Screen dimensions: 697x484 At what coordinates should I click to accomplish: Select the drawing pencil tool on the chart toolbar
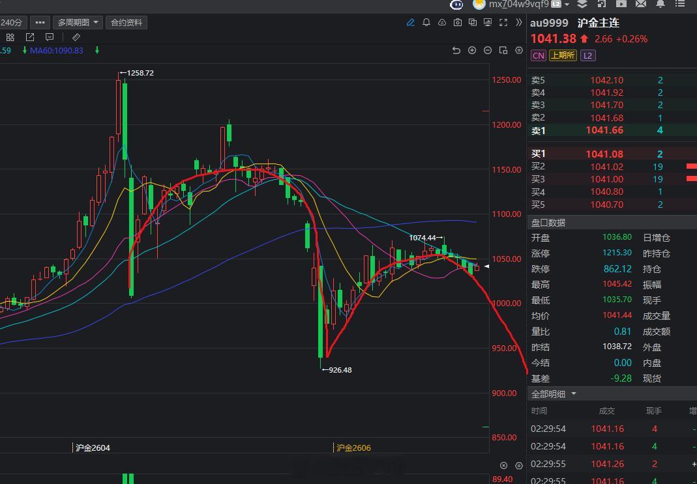[410, 23]
